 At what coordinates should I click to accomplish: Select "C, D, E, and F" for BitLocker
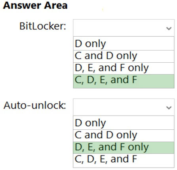coord(124,81)
